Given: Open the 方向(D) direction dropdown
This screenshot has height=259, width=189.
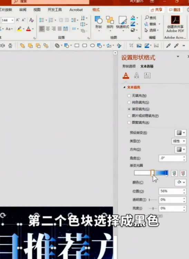Looking at the screenshot, I should point(180,149).
